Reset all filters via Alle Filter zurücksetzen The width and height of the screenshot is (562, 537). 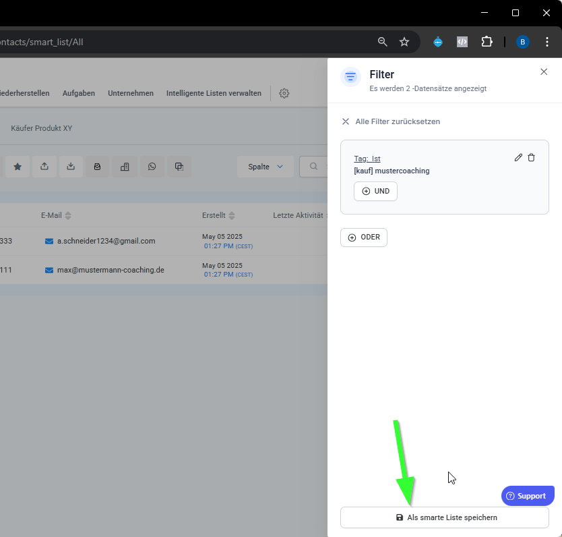[391, 121]
